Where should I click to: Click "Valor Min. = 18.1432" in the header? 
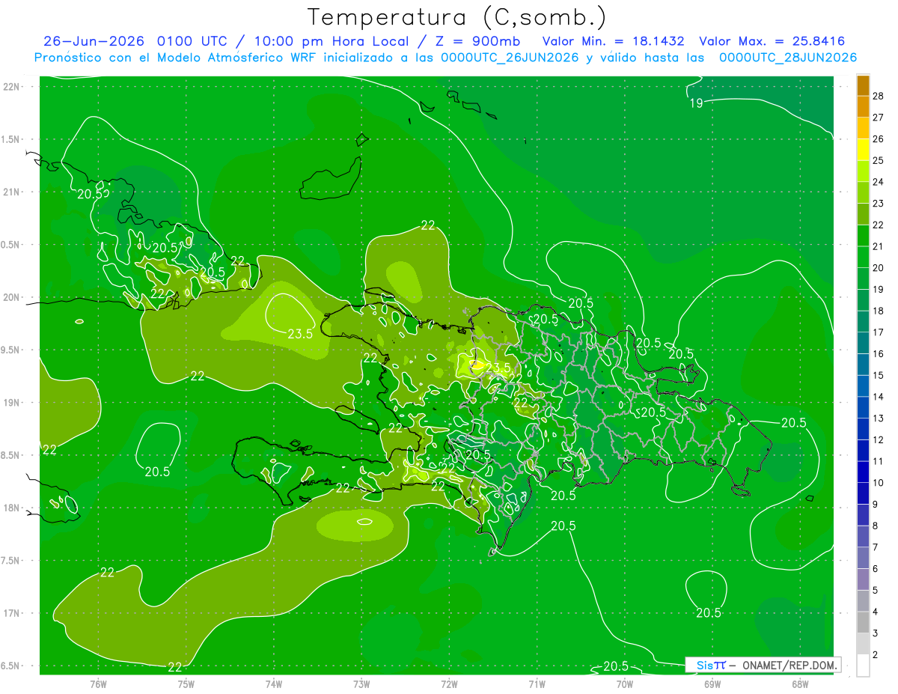coord(612,41)
